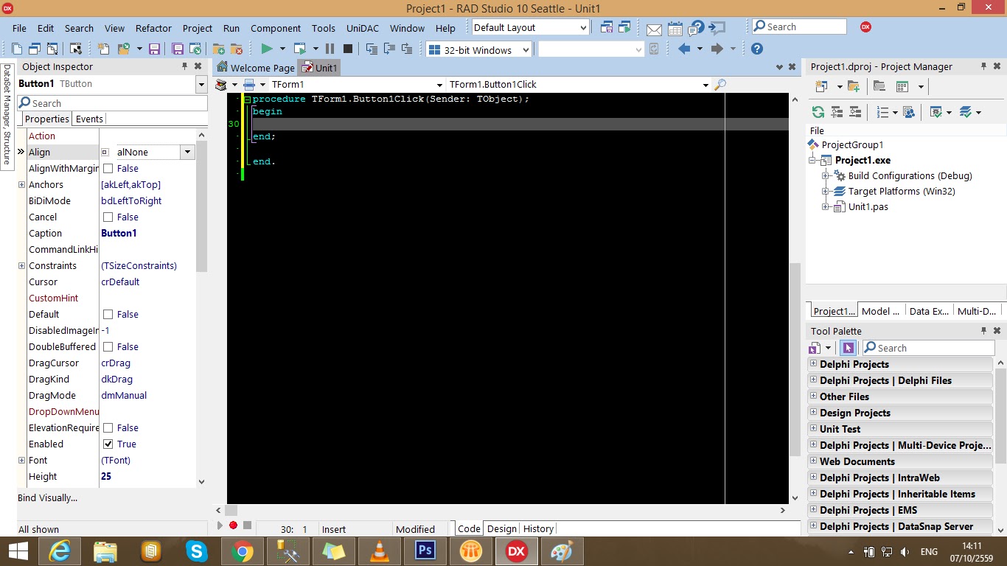Click Refresh icon in Project Manager
This screenshot has width=1007, height=566.
[x=818, y=112]
